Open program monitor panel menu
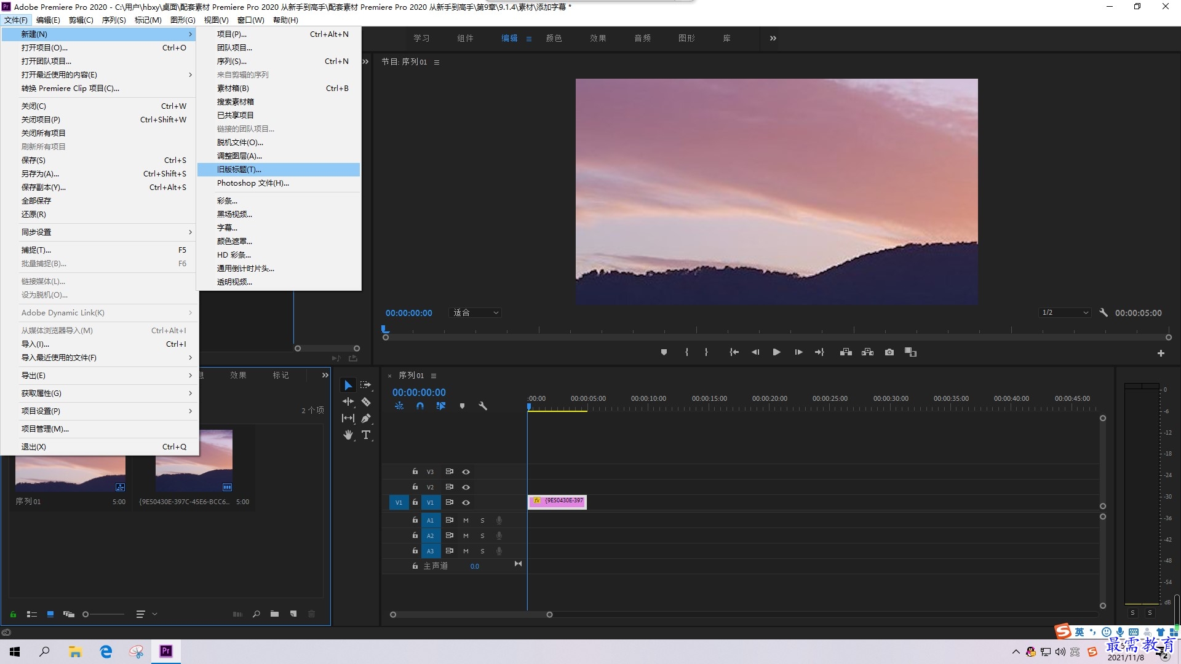This screenshot has height=664, width=1181. [x=437, y=62]
